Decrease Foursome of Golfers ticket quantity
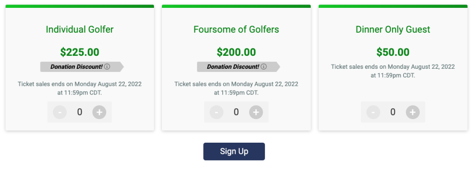This screenshot has width=475, height=169. tap(217, 112)
